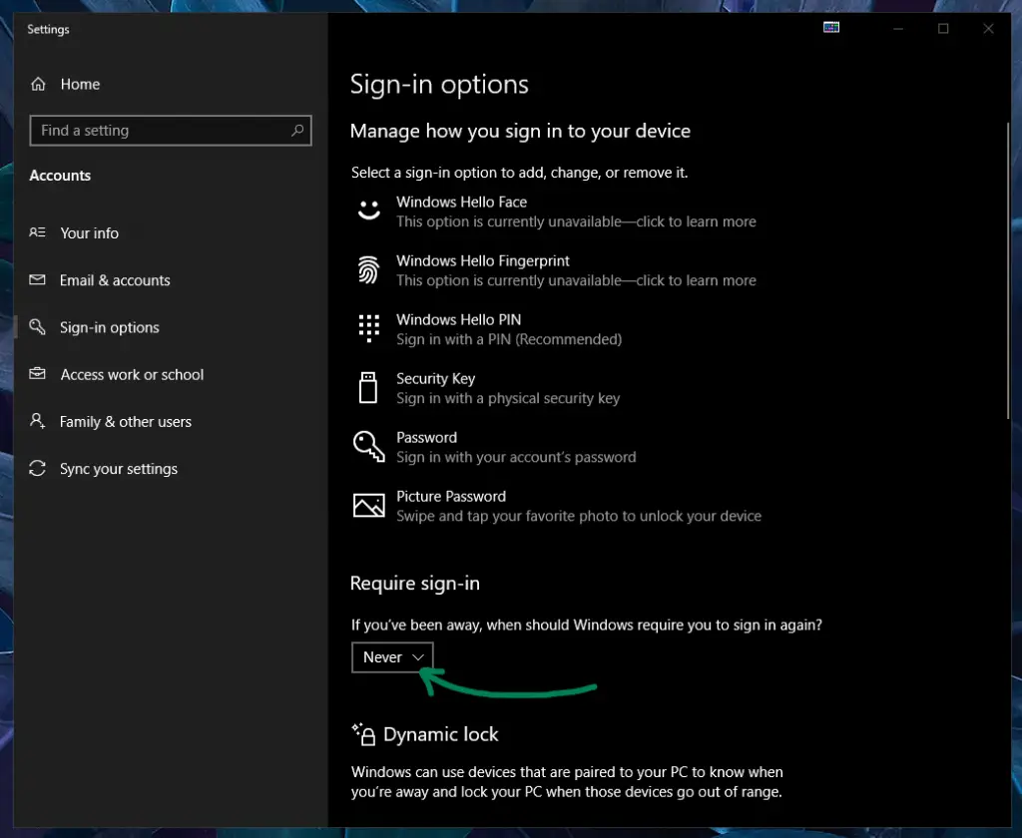Click the search magnifier icon in Find a setting

point(297,131)
